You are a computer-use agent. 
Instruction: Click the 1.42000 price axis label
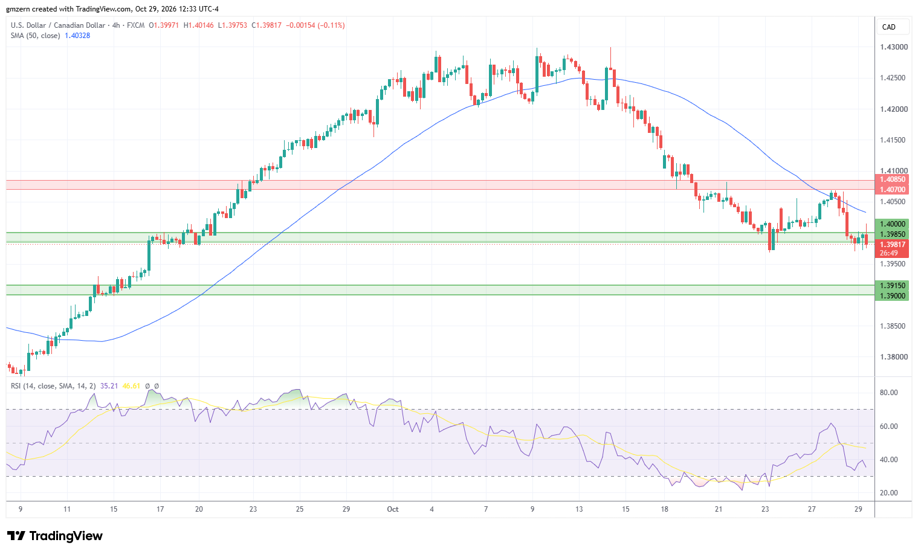[x=893, y=109]
